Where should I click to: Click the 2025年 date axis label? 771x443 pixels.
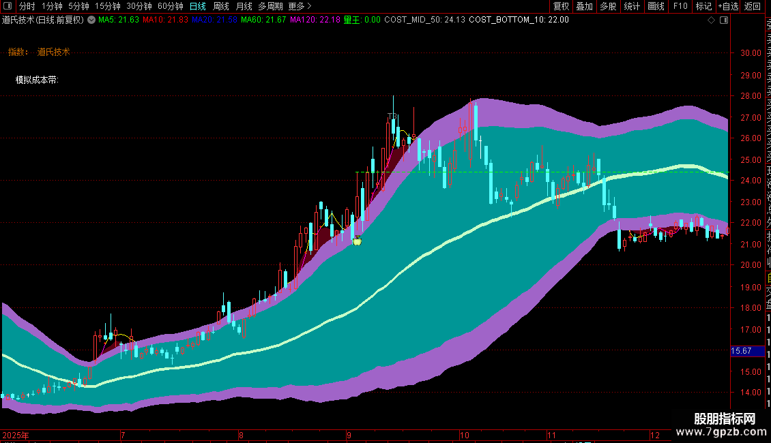pyautogui.click(x=15, y=435)
